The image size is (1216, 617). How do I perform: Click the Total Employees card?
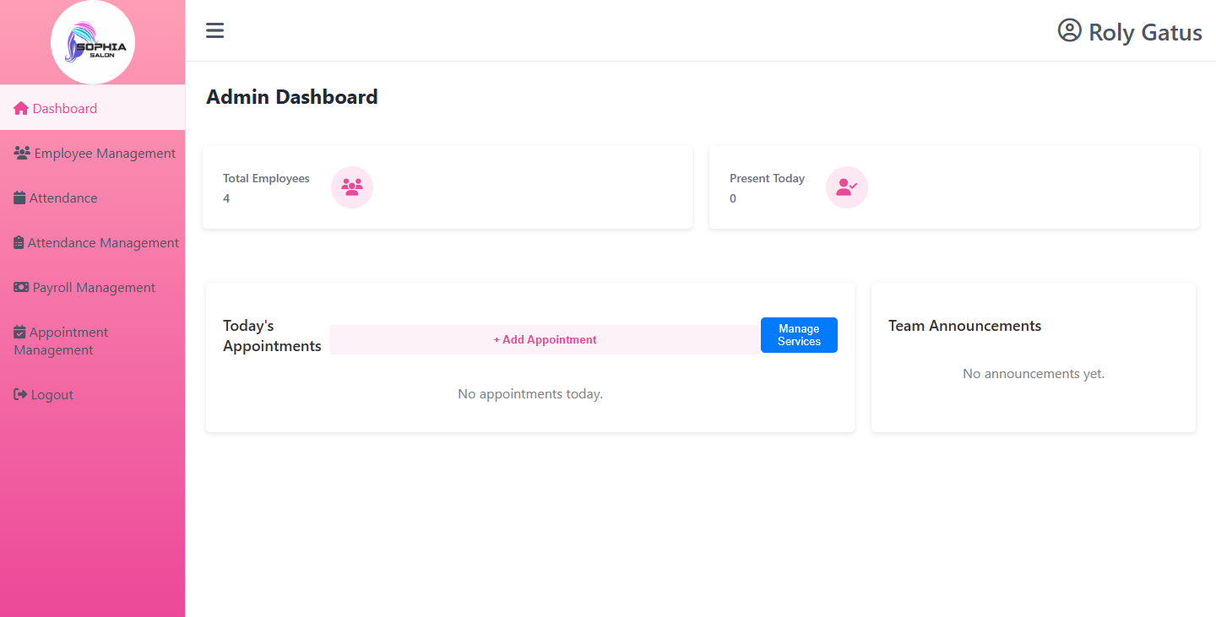448,187
